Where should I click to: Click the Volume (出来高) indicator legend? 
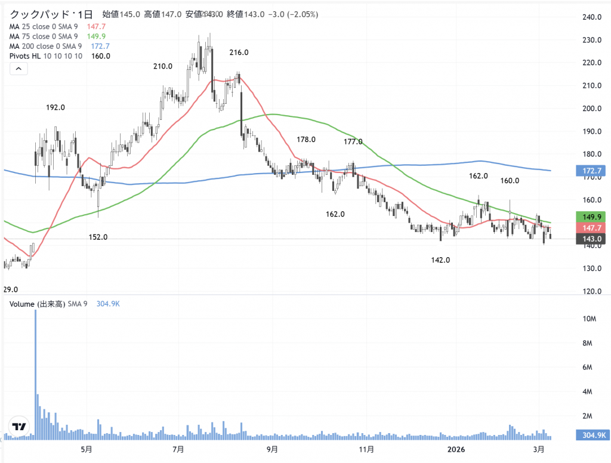pos(48,304)
